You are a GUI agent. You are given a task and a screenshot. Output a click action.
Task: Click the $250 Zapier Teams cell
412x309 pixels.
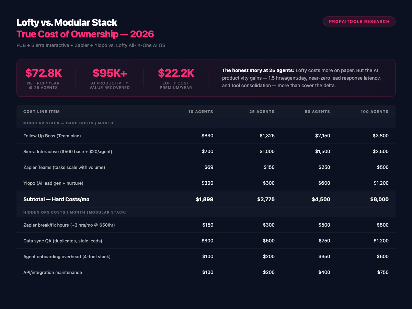(x=324, y=167)
